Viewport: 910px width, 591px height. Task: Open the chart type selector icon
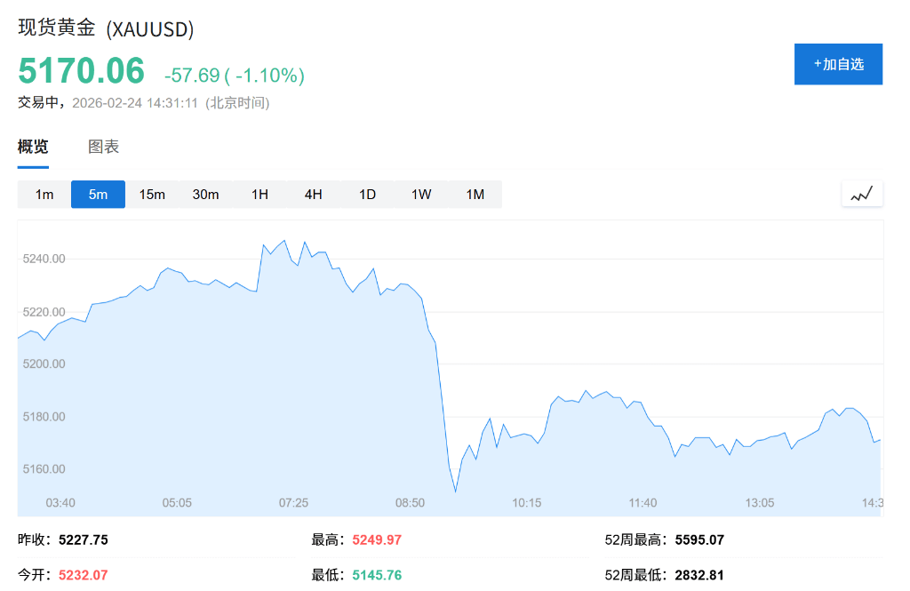(861, 193)
